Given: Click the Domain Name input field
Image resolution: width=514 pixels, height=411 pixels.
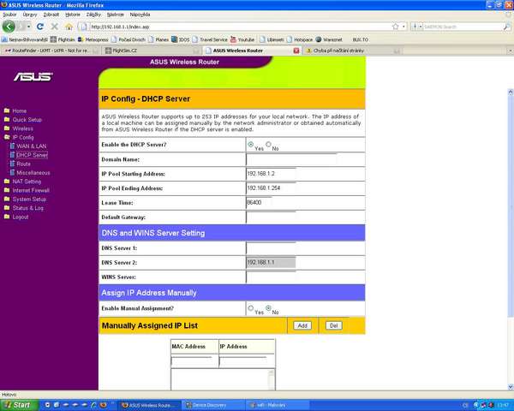Looking at the screenshot, I should [x=291, y=159].
